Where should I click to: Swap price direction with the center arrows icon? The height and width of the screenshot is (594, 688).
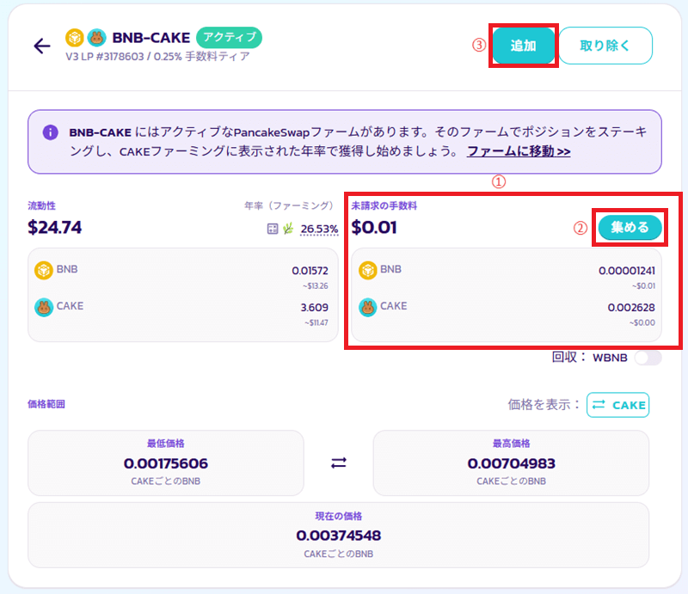point(338,462)
